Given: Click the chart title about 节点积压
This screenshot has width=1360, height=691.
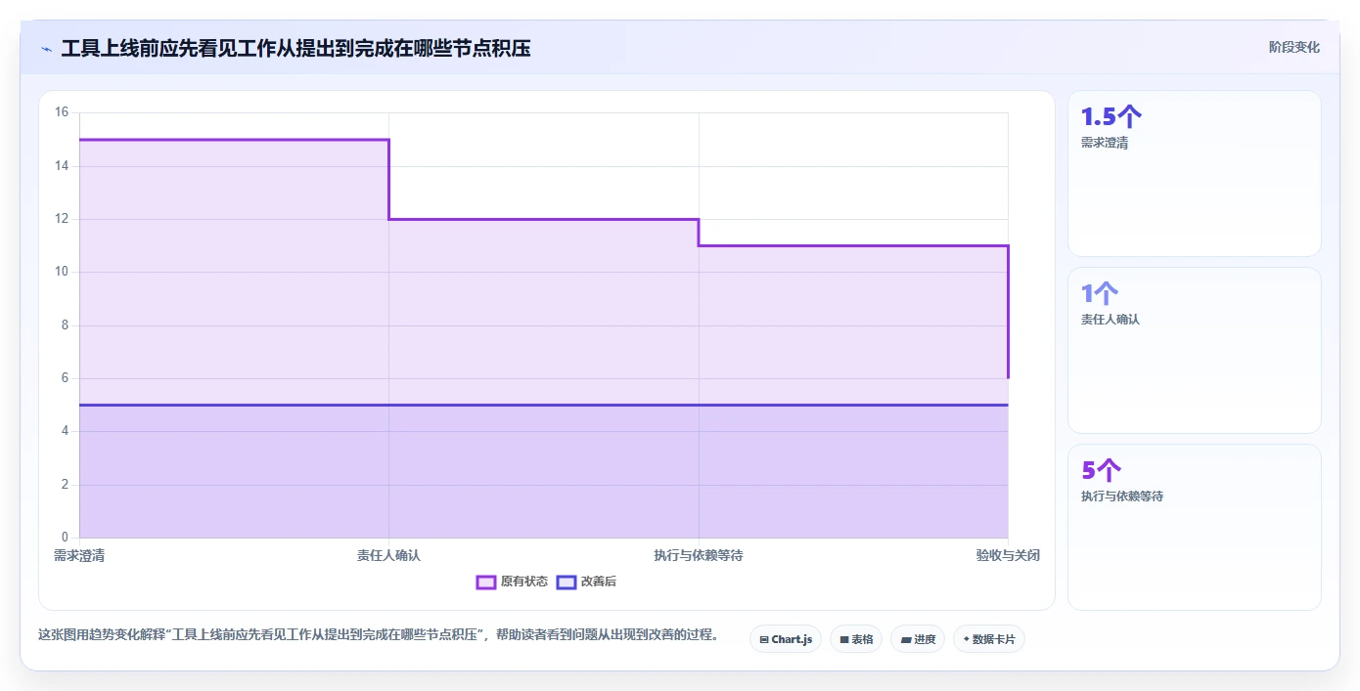Looking at the screenshot, I should 295,48.
